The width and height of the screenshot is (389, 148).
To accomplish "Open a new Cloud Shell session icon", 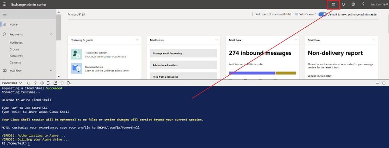I will pyautogui.click(x=56, y=83).
